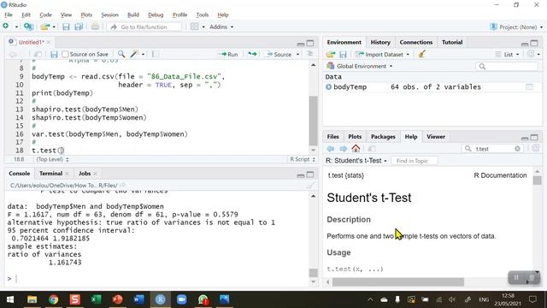Go forward in Help pane
Viewport: 547px width, 308px height.
[344, 149]
